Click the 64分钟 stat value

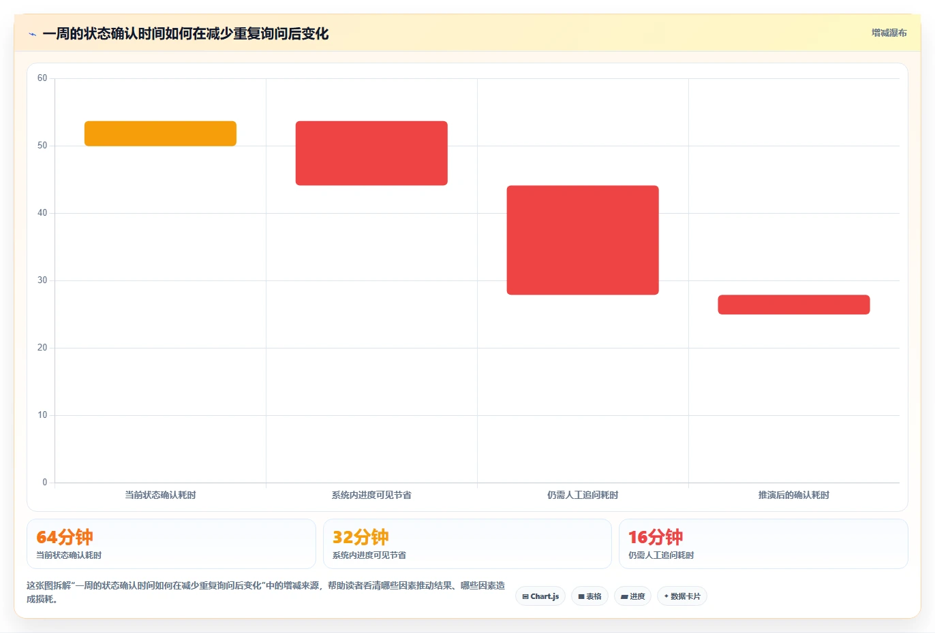click(x=65, y=537)
